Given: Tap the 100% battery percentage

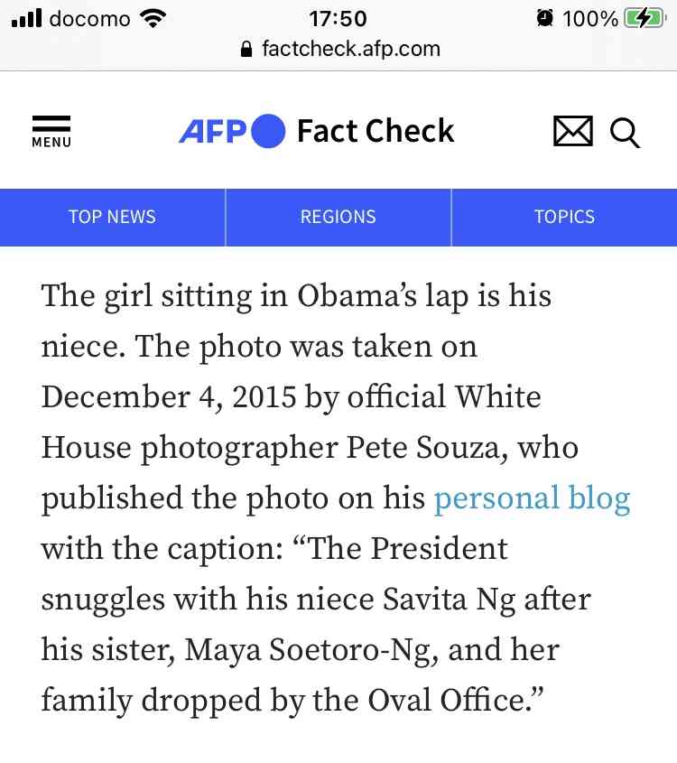Looking at the screenshot, I should (x=590, y=19).
